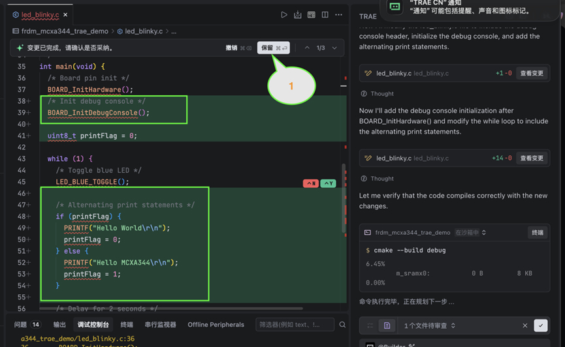Select the 调试控制台 debug console tab
This screenshot has height=347, width=565.
(93, 325)
